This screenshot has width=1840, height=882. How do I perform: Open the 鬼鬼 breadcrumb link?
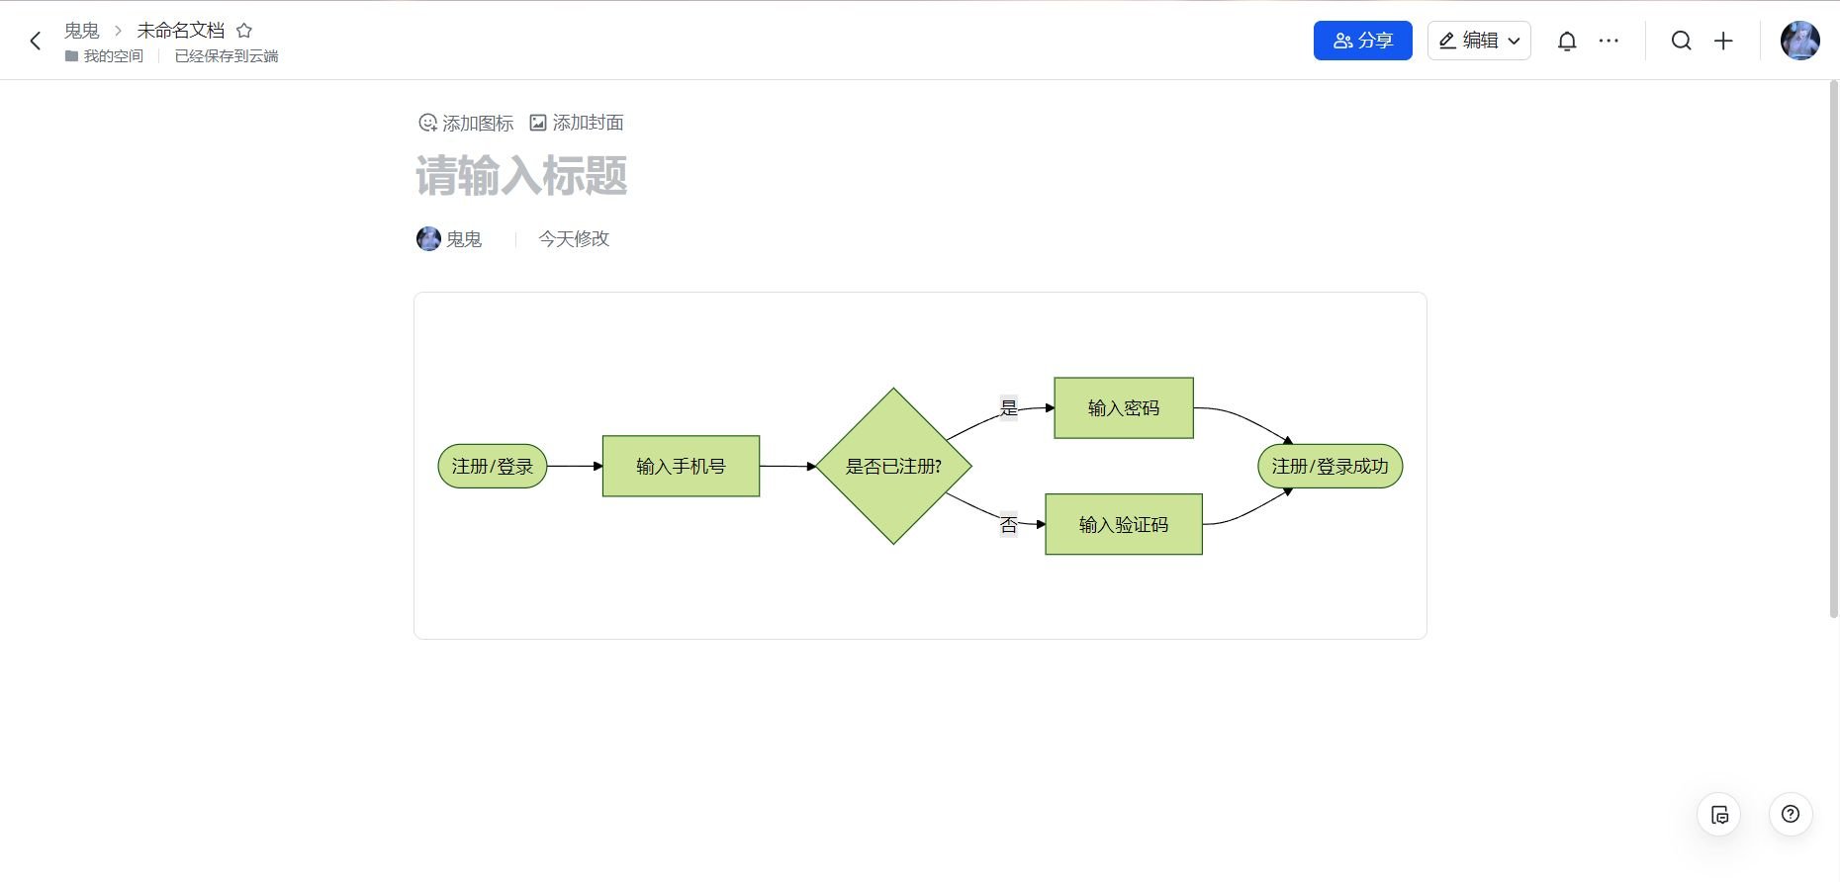point(81,31)
